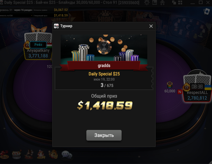
Task: Open the fish 3D game icon
Action: pyautogui.click(x=41, y=154)
